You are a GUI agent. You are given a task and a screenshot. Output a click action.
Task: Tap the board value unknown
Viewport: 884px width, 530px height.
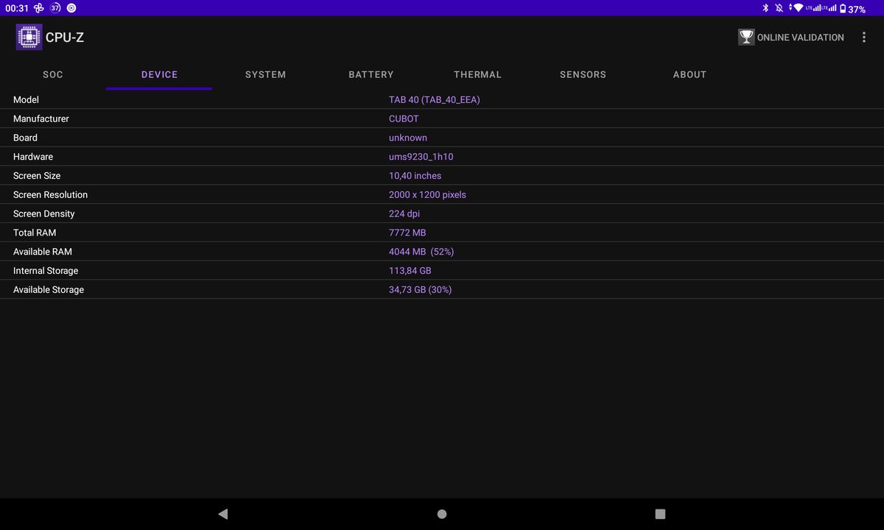coord(408,138)
